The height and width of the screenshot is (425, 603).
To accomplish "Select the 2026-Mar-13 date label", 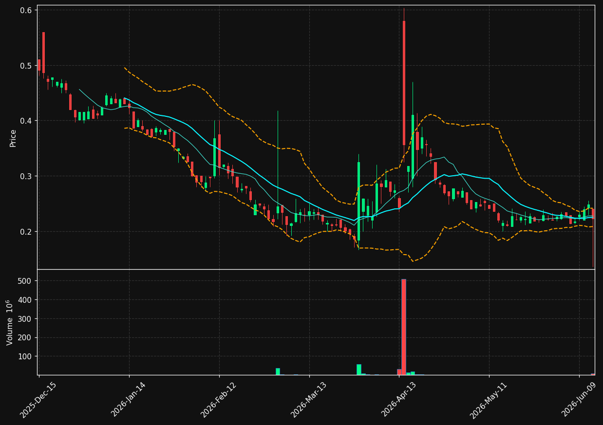I will tap(309, 400).
